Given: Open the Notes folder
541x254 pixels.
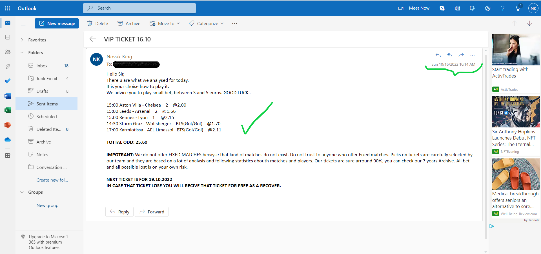Looking at the screenshot, I should tap(46, 154).
